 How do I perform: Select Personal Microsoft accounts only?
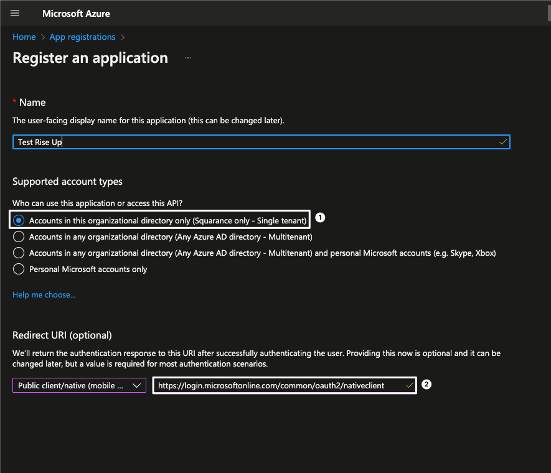tap(19, 269)
